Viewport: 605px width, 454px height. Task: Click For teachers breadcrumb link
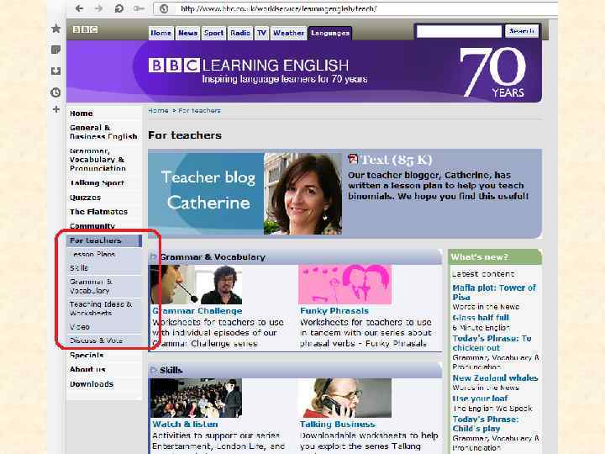coord(199,110)
